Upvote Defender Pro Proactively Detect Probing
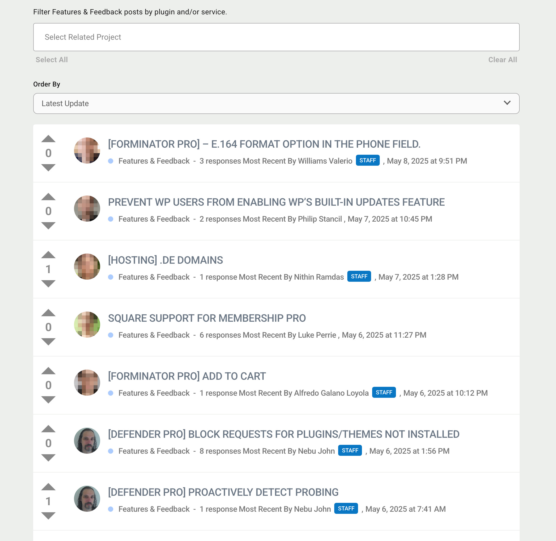556x541 pixels. pos(48,487)
